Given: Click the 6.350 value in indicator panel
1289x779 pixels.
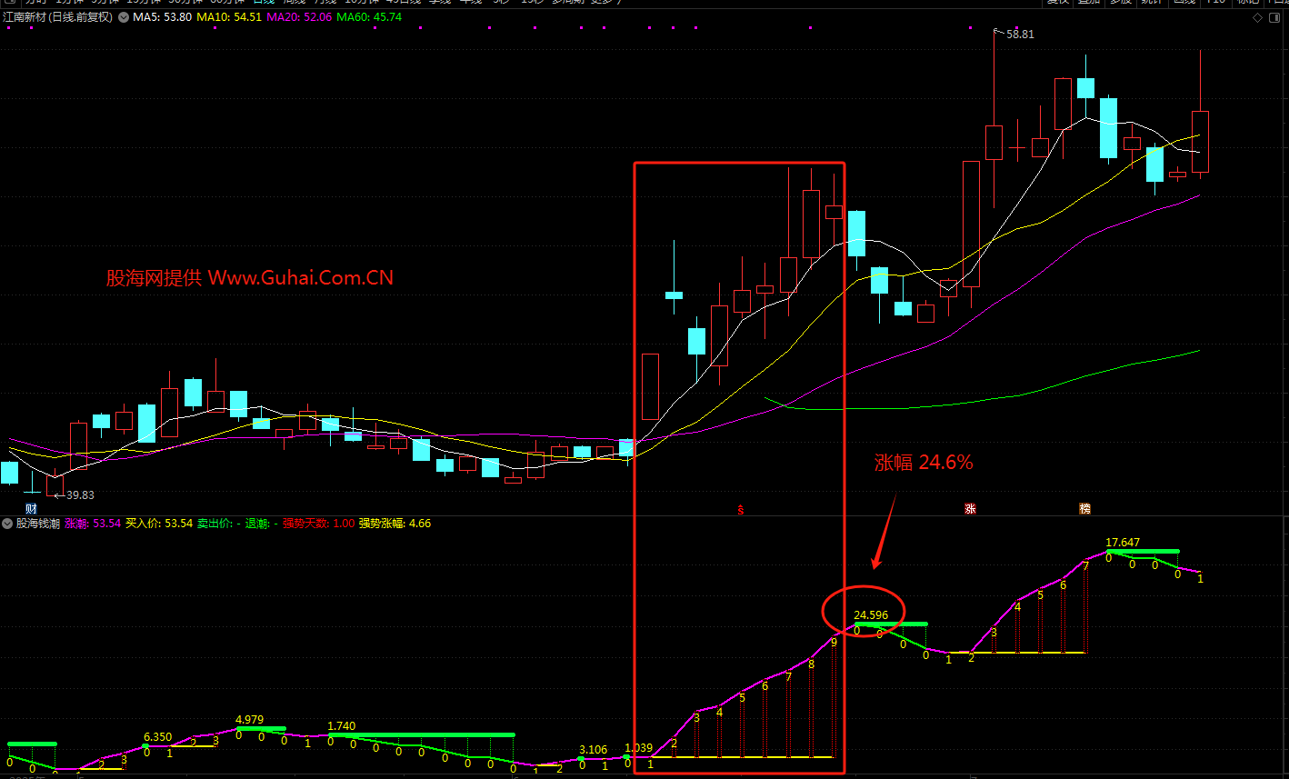Looking at the screenshot, I should coord(157,737).
